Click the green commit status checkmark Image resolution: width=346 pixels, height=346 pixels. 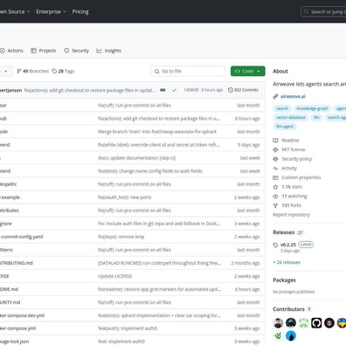(x=174, y=90)
